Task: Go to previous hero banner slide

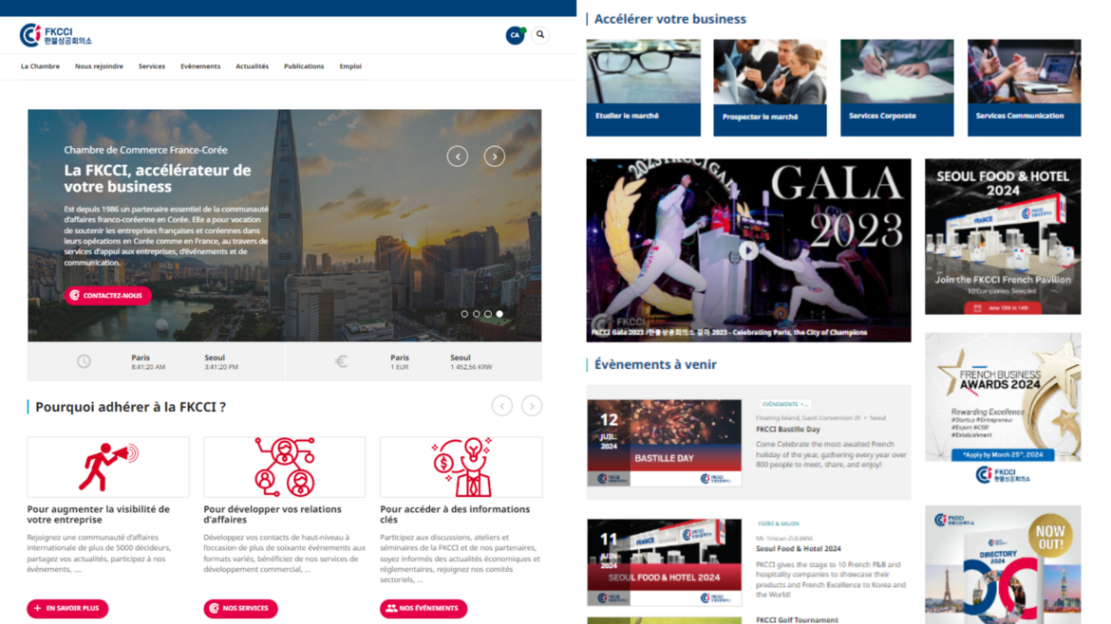Action: pos(458,156)
